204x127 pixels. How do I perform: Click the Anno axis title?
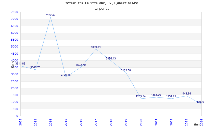click(x=198, y=124)
